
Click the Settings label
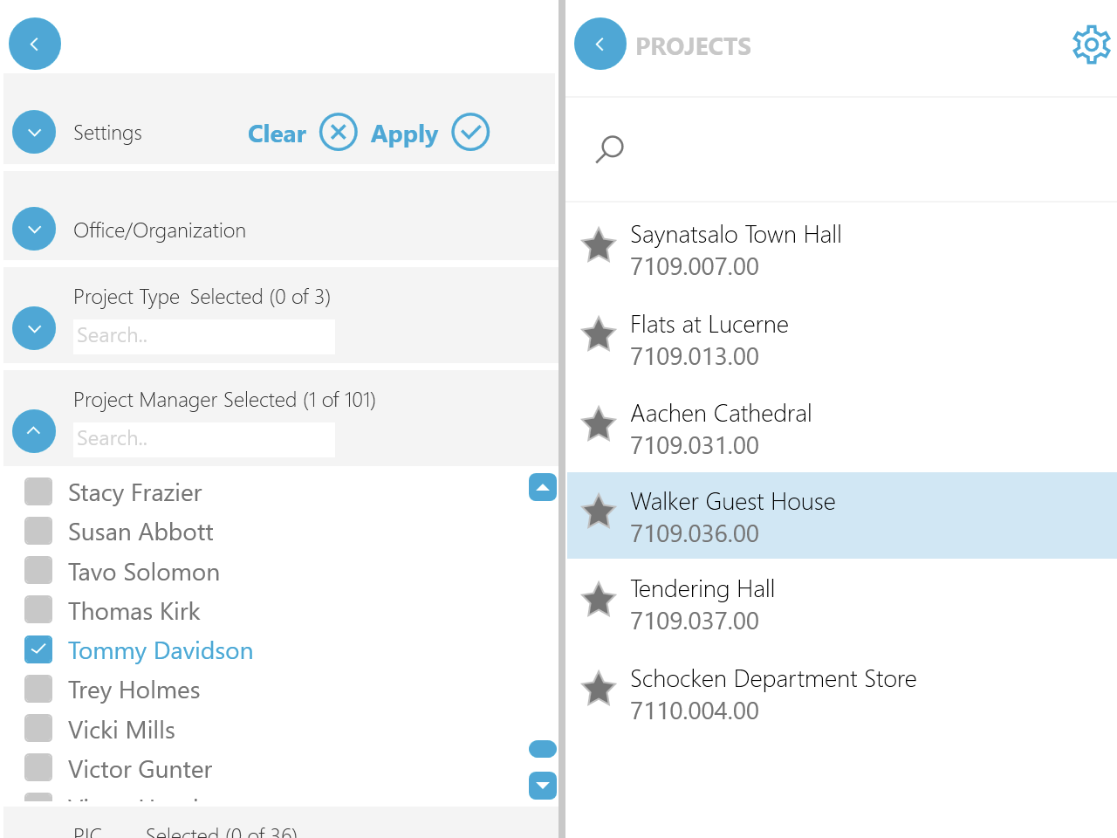click(x=107, y=133)
